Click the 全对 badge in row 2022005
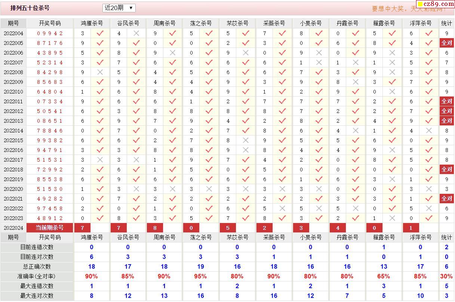455x302 pixels. 447,43
